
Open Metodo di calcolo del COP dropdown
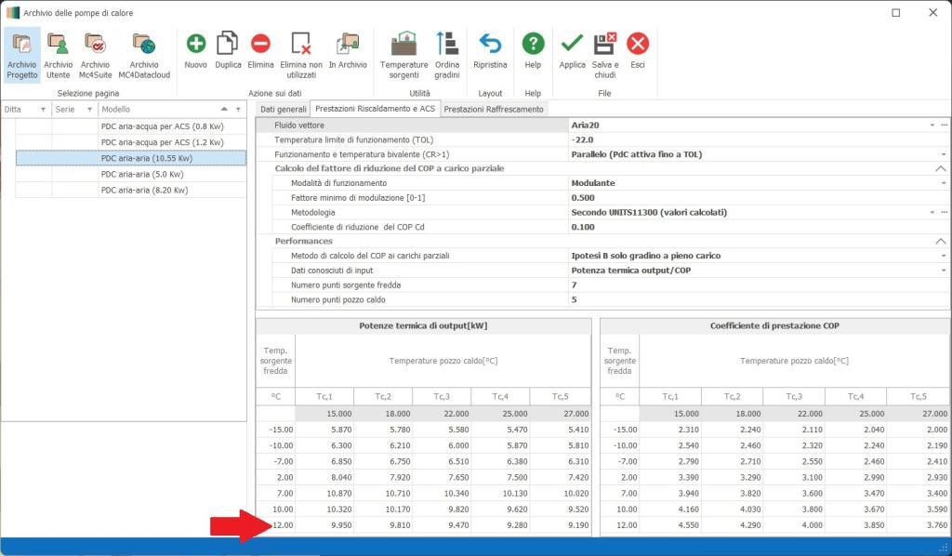tap(944, 256)
